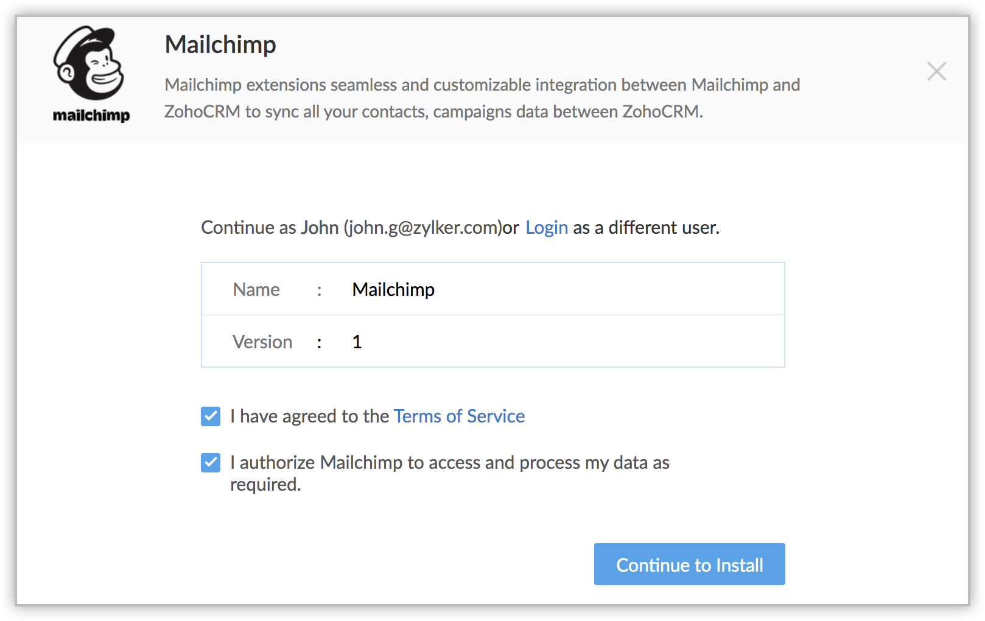This screenshot has height=621, width=985.
Task: Open the Login link for different user
Action: pyautogui.click(x=546, y=227)
